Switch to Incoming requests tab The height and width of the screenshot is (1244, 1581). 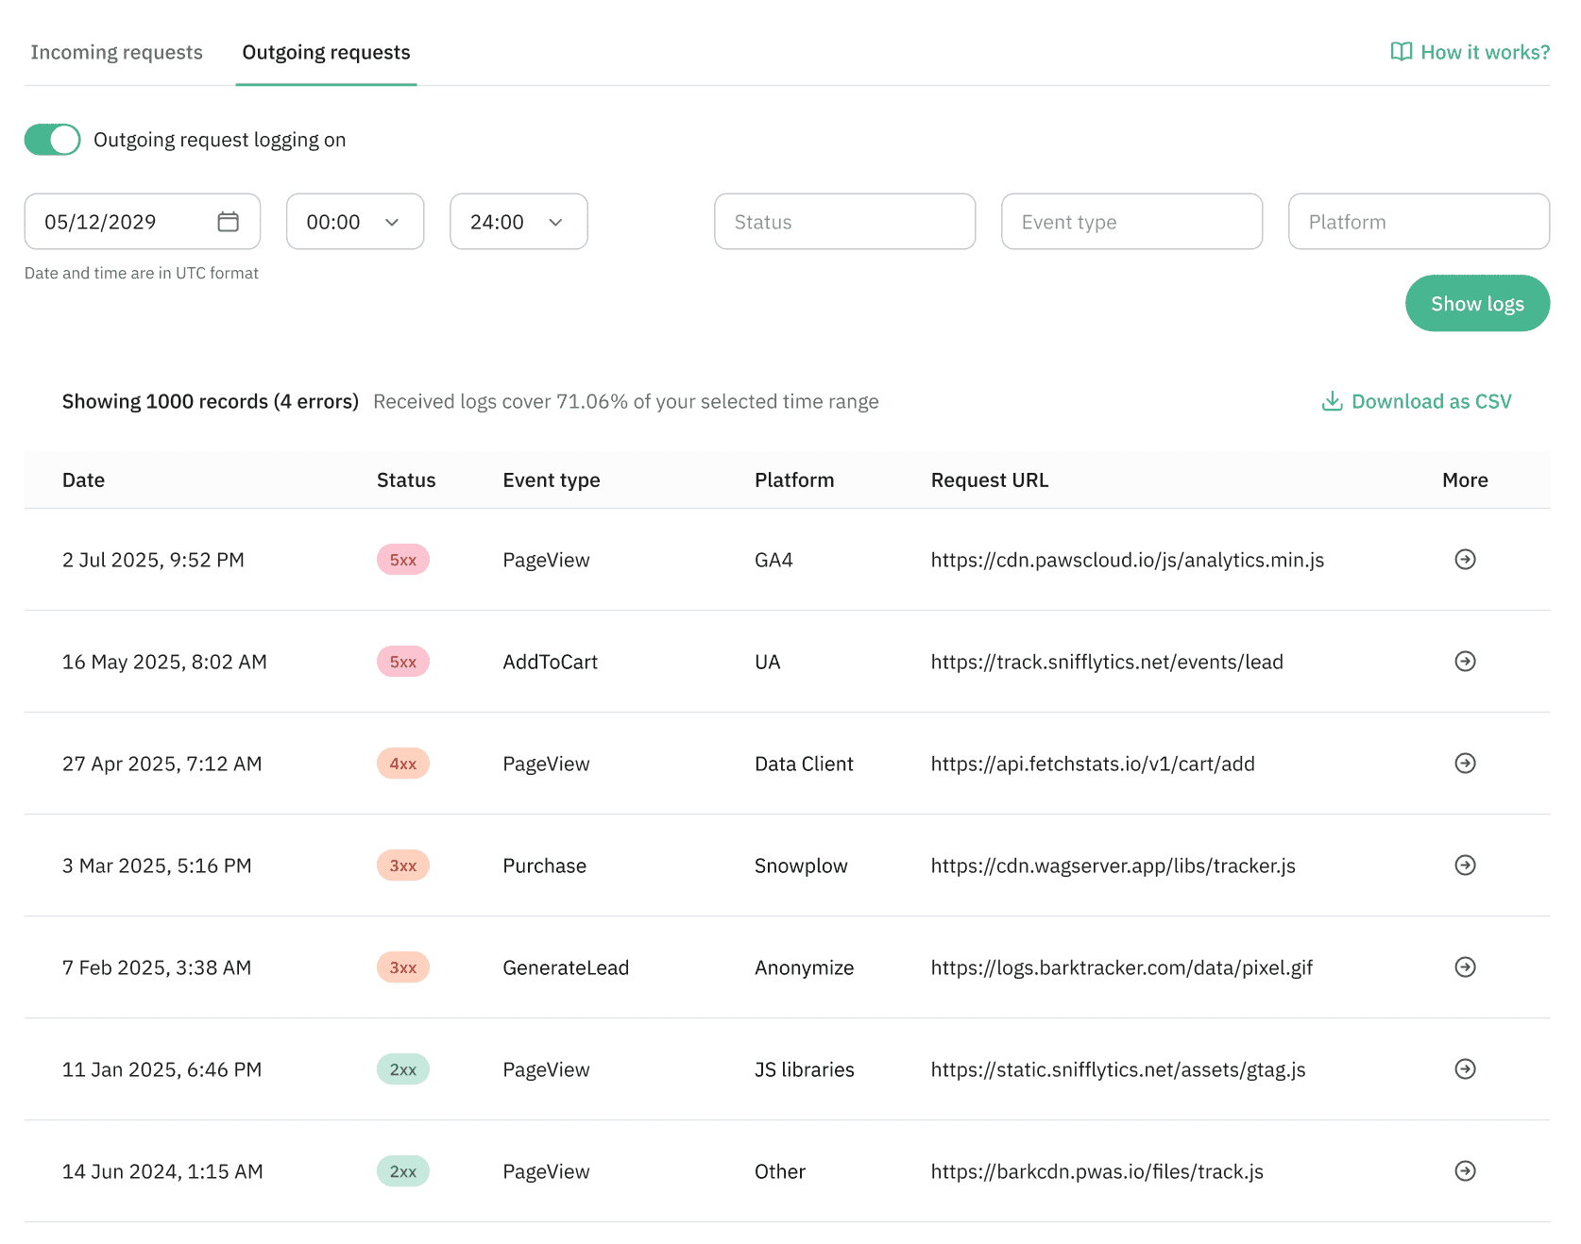click(x=116, y=53)
